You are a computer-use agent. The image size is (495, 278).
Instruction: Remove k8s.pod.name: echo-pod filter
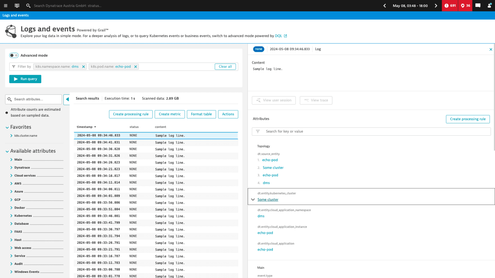pyautogui.click(x=136, y=67)
